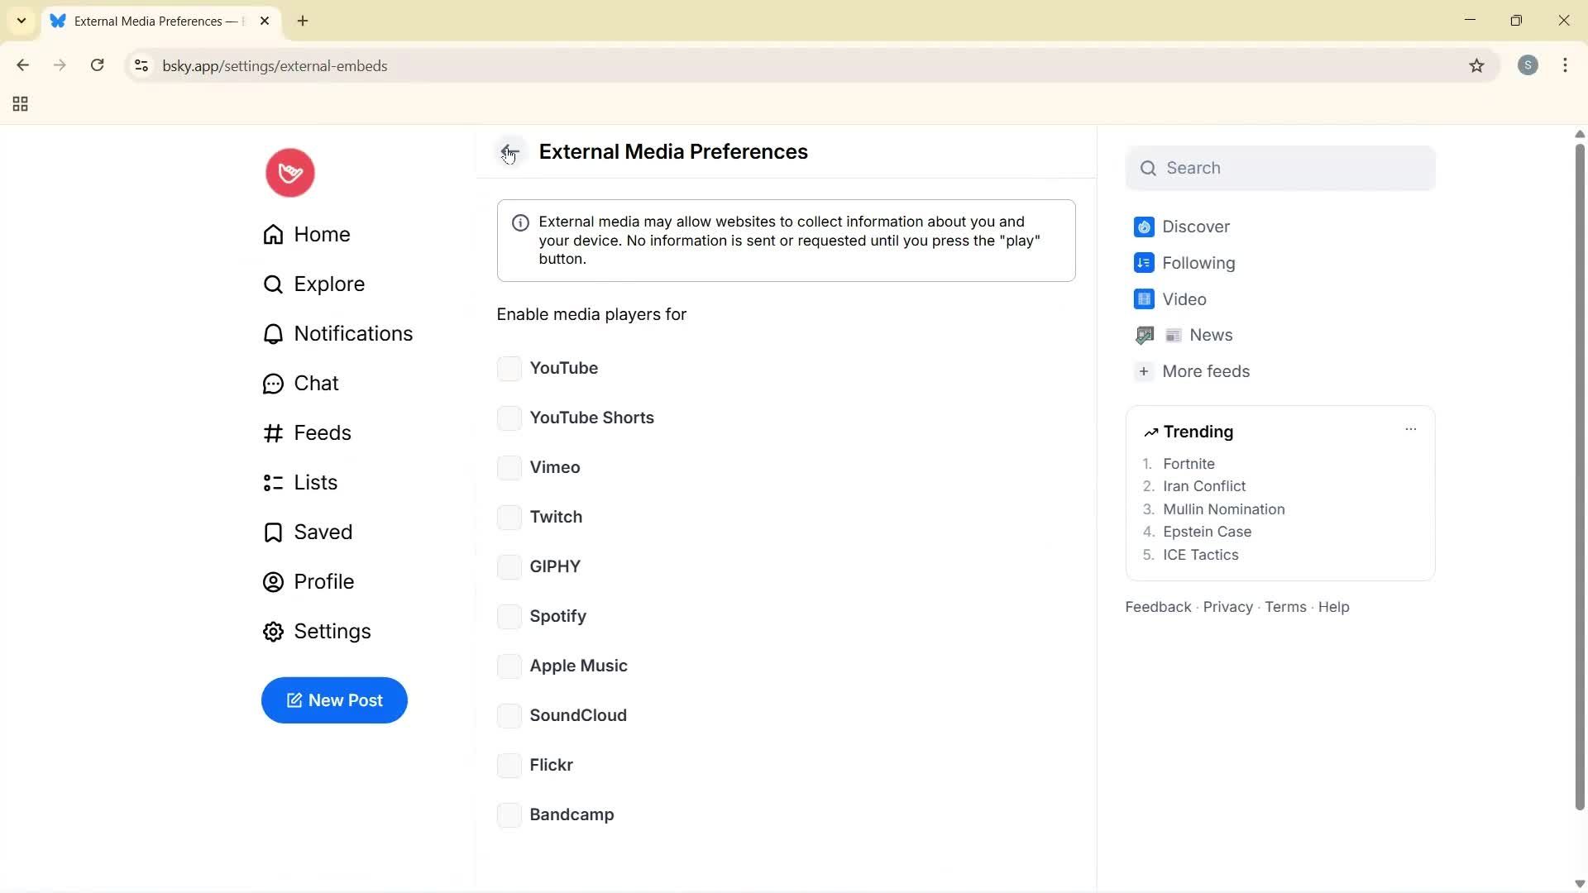Enable the Twitch media player toggle
Image resolution: width=1588 pixels, height=893 pixels.
[x=509, y=517]
